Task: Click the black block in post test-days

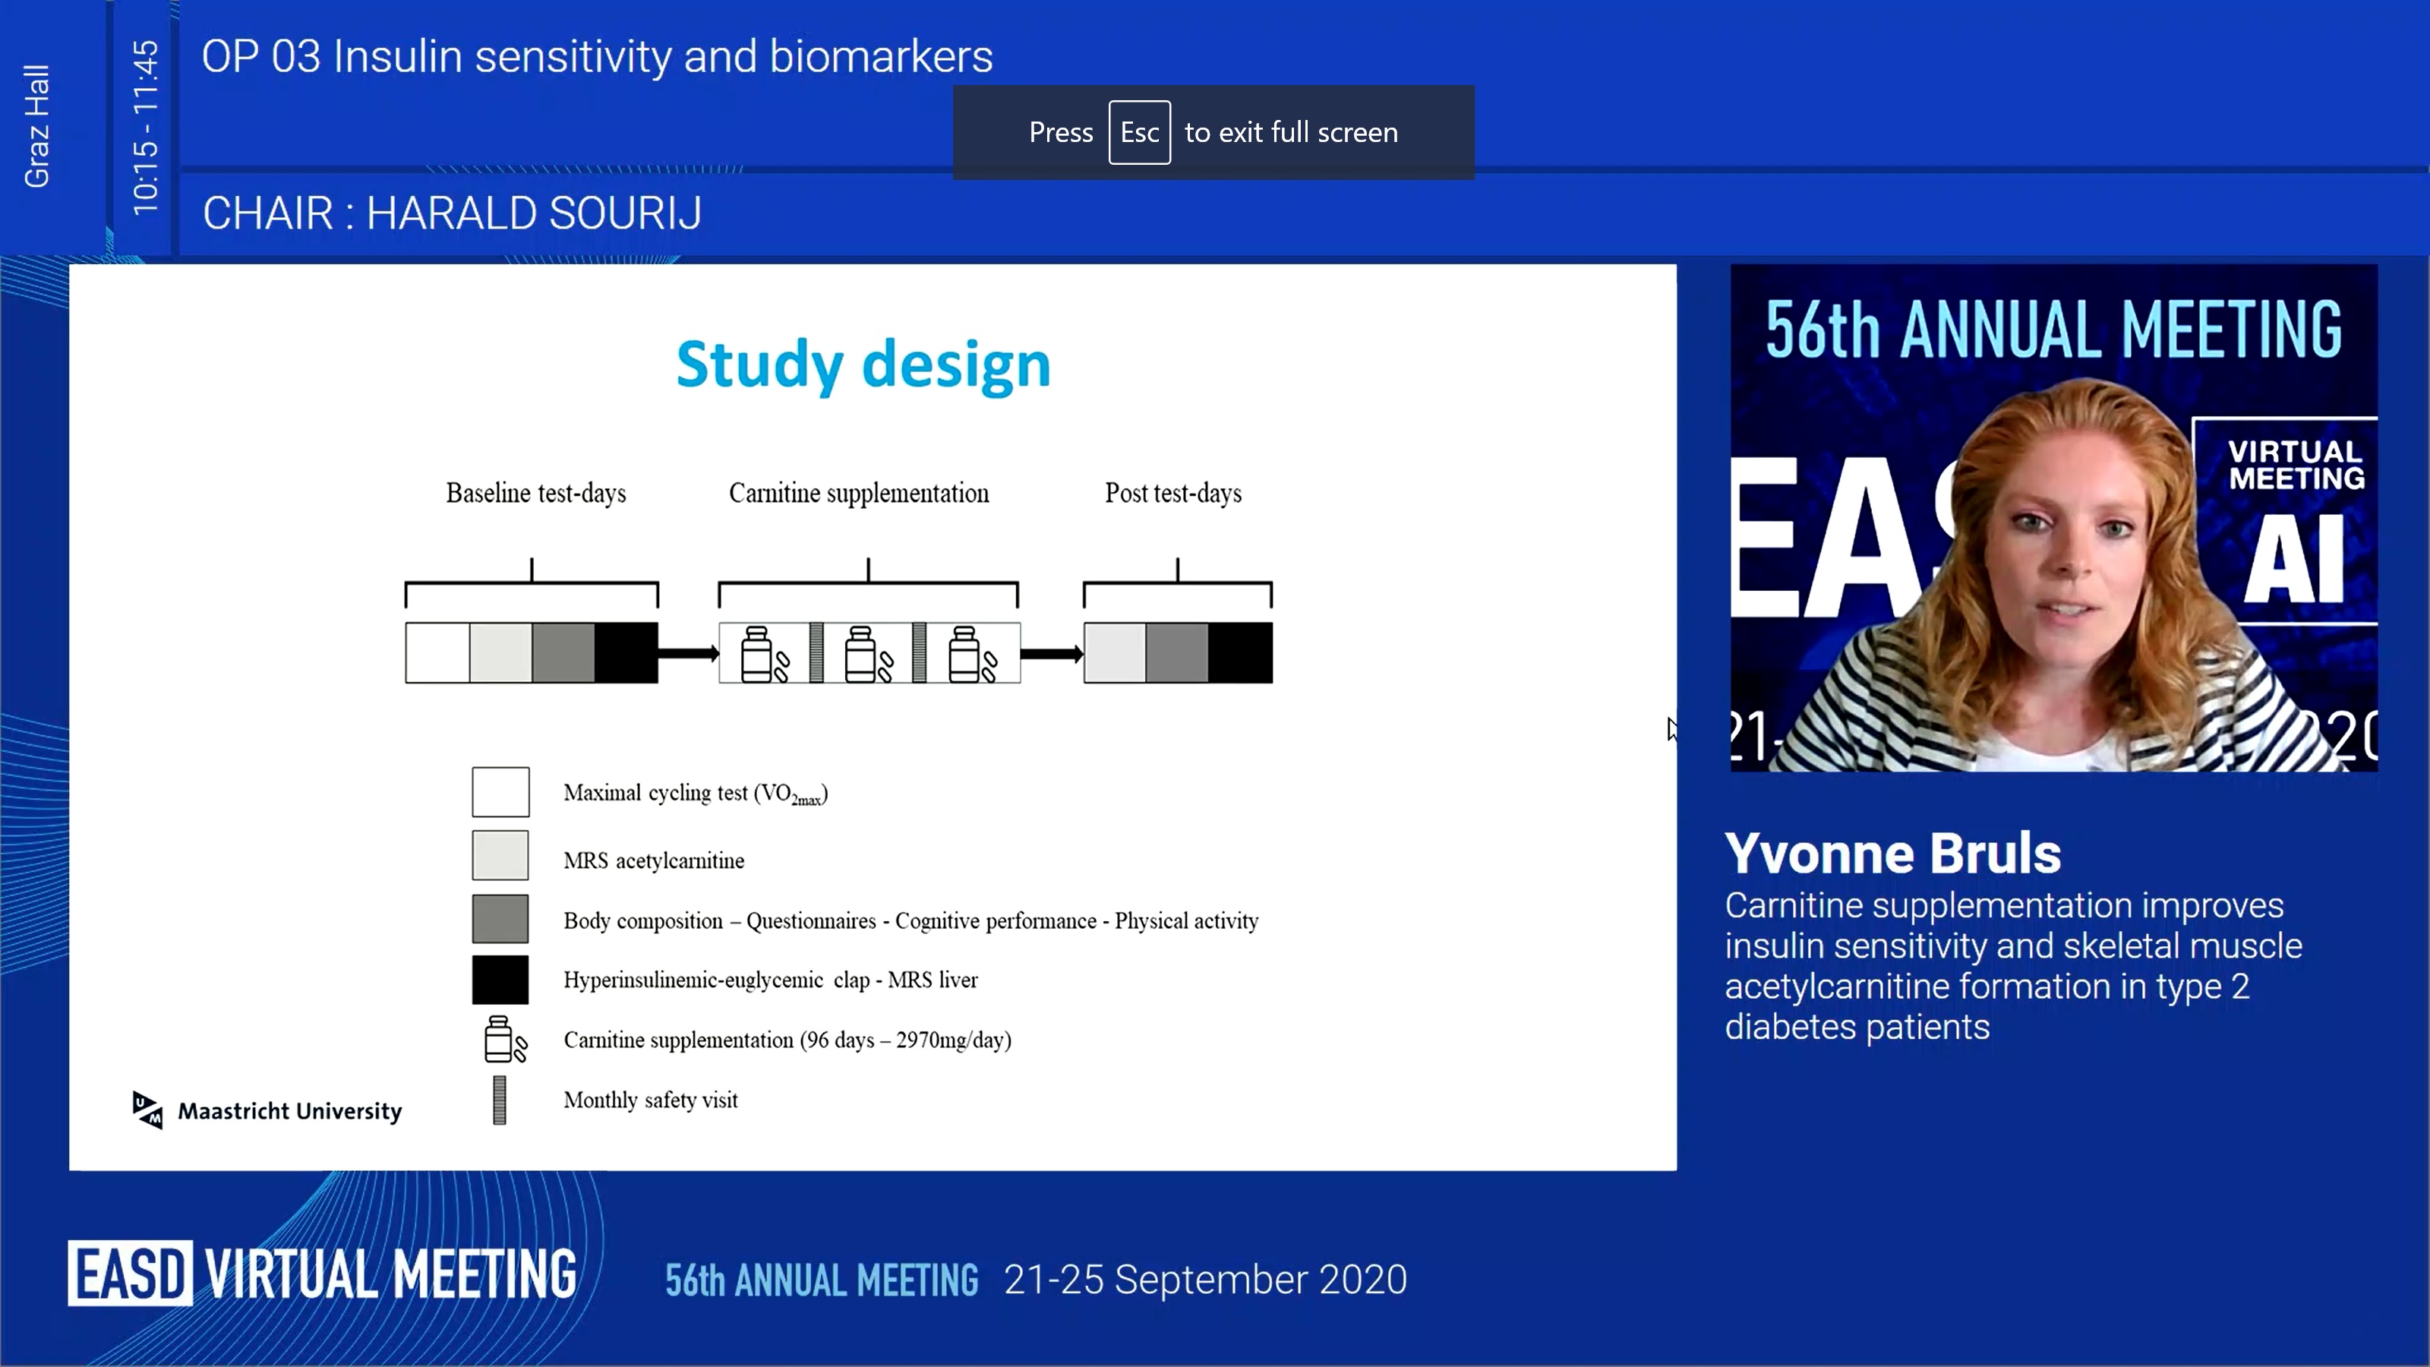Action: (1239, 653)
